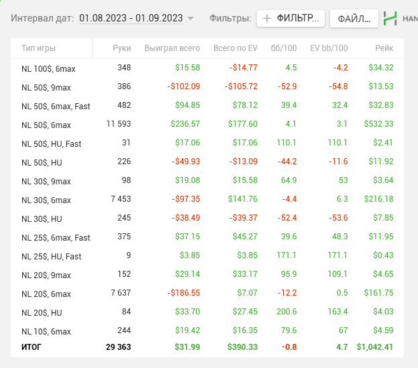Click EV value -$105.72

(241, 86)
